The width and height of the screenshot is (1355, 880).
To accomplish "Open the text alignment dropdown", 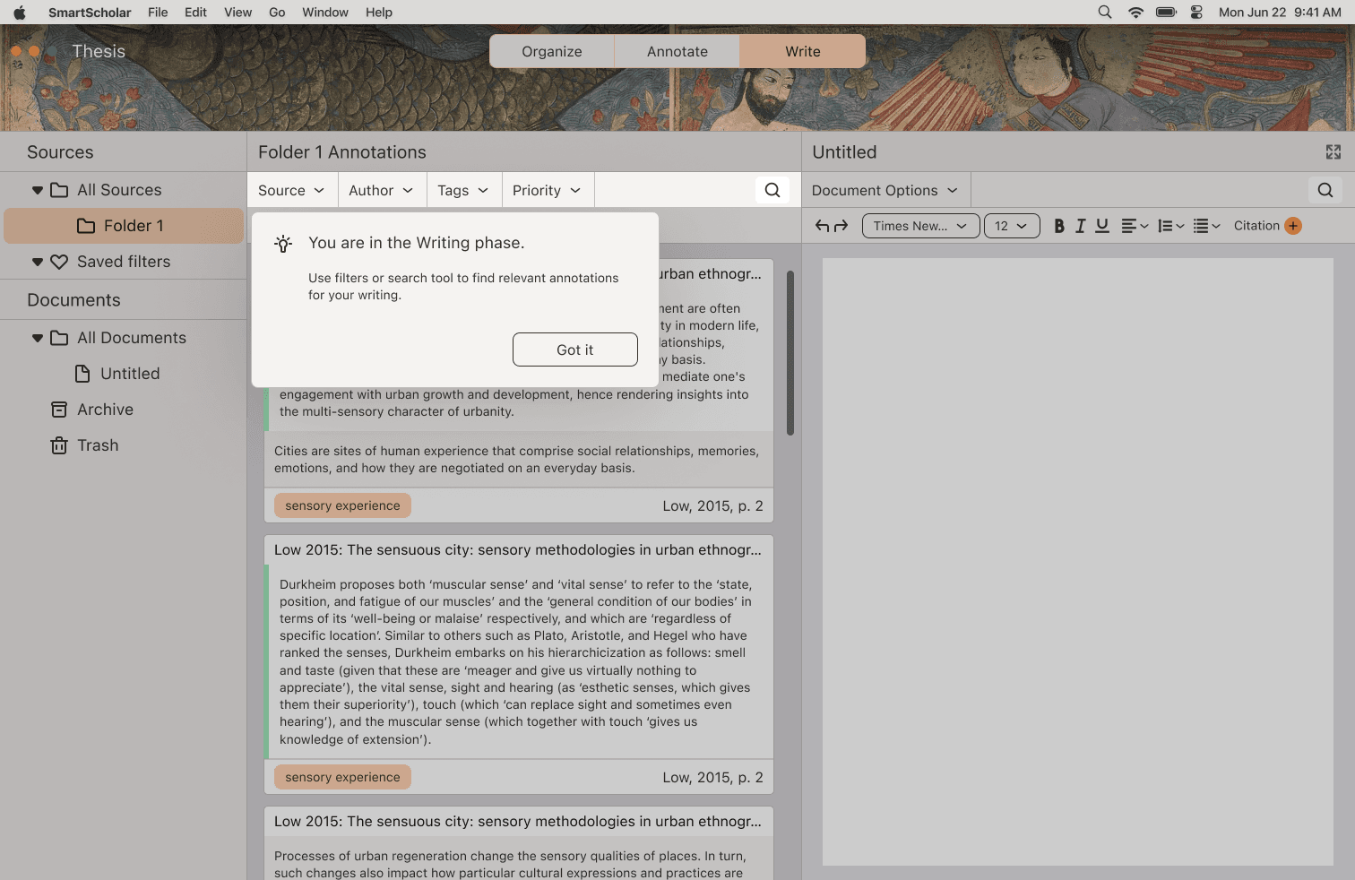I will point(1135,226).
